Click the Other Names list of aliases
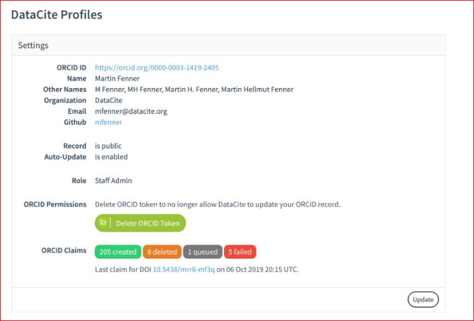 (194, 89)
